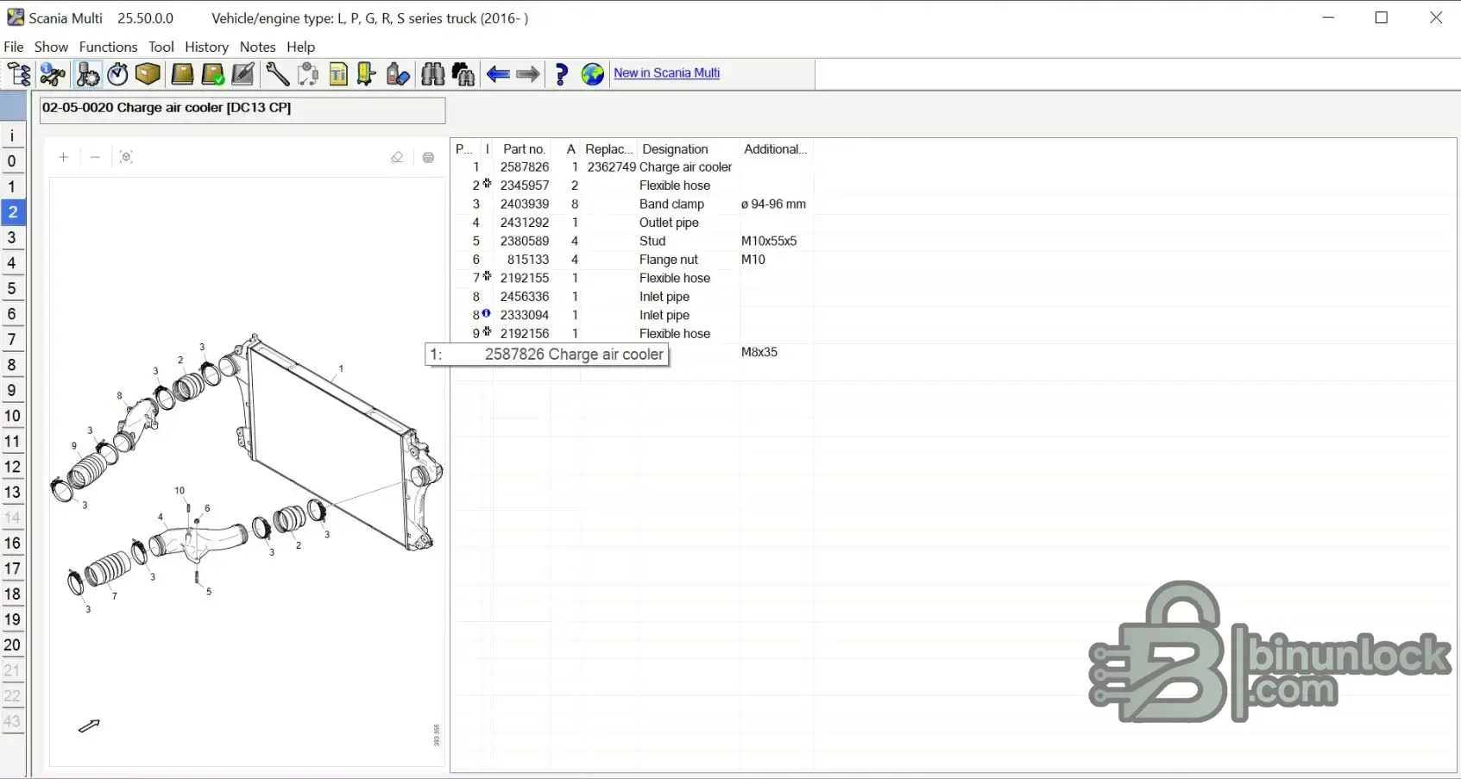Click the blue info icon beside part 2333094
This screenshot has height=779, width=1461.
tap(487, 314)
